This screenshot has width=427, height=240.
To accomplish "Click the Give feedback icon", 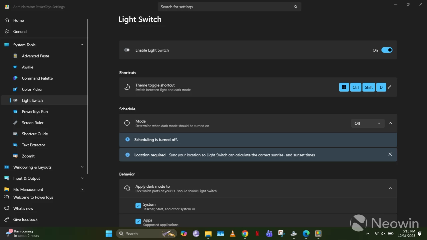I will 7,219.
